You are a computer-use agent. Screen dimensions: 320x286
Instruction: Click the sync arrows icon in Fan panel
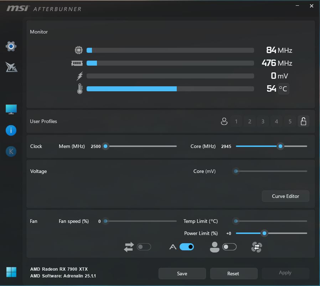click(x=129, y=247)
